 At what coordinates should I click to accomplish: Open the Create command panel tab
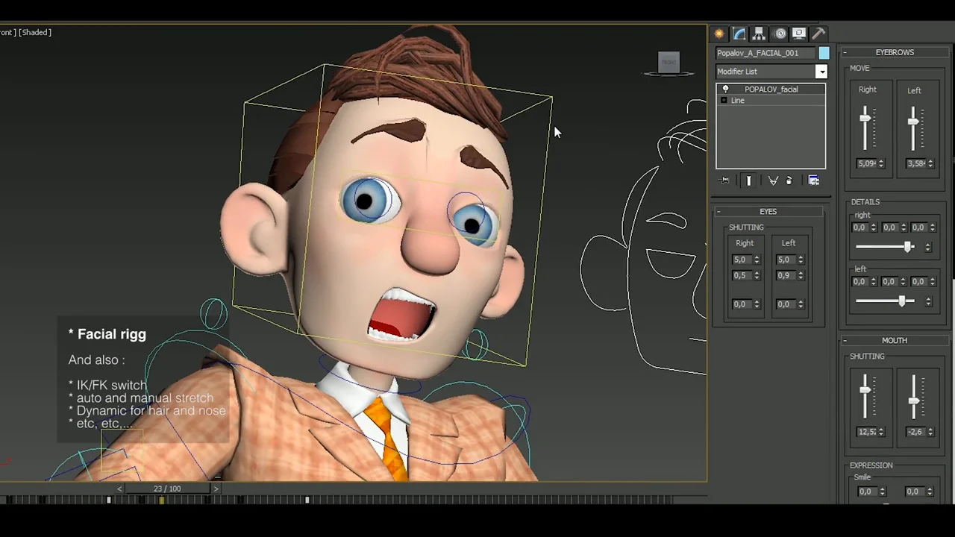[x=719, y=34]
